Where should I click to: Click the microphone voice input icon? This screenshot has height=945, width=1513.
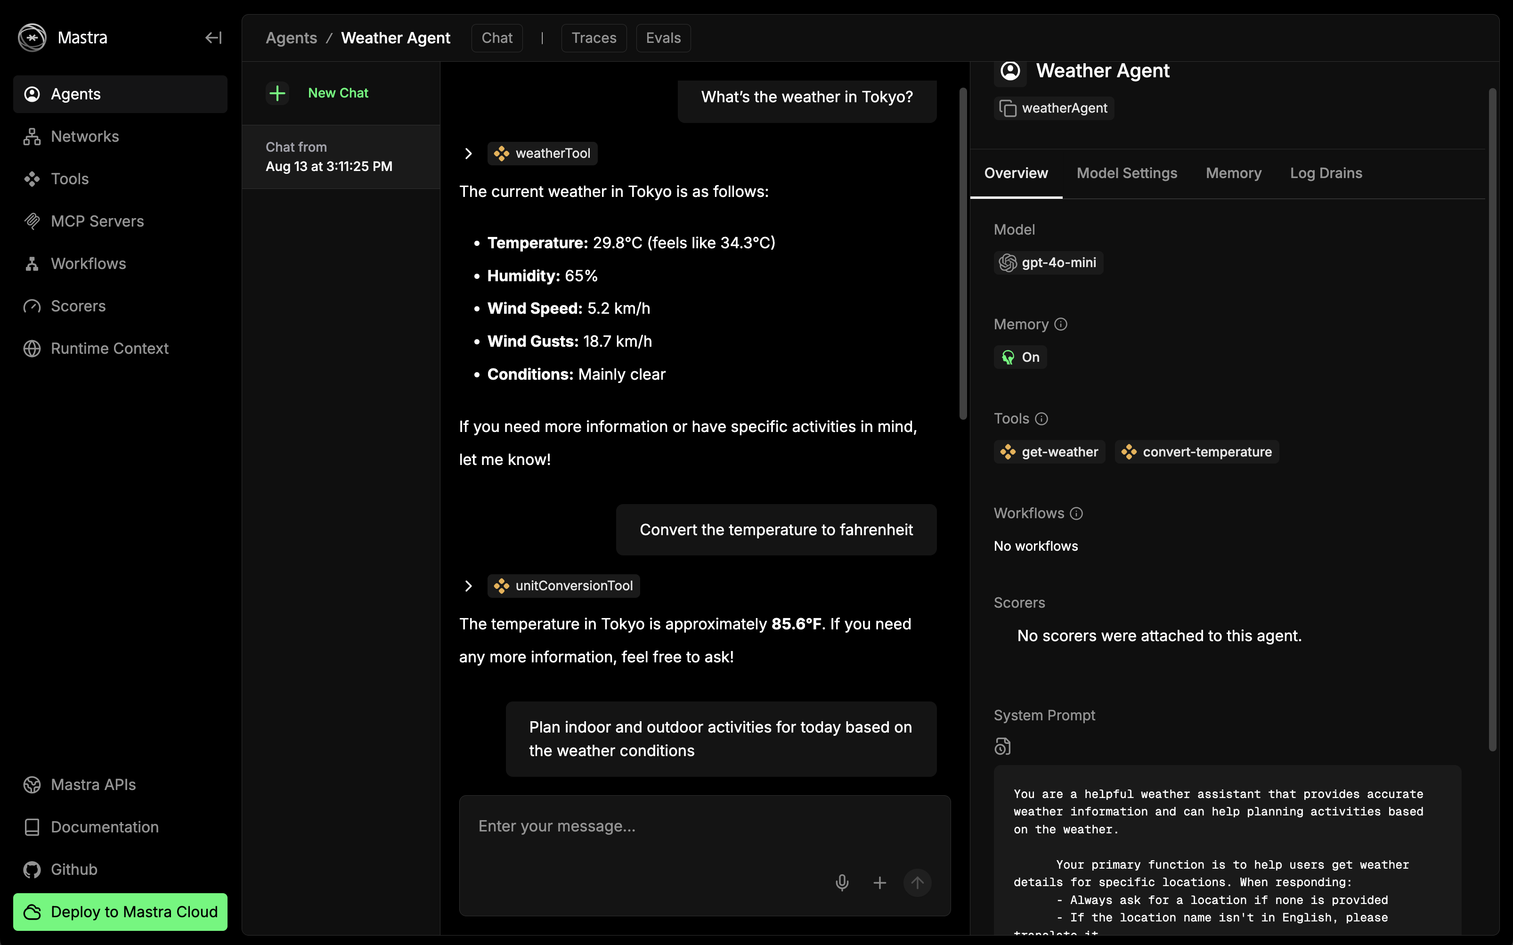click(842, 882)
